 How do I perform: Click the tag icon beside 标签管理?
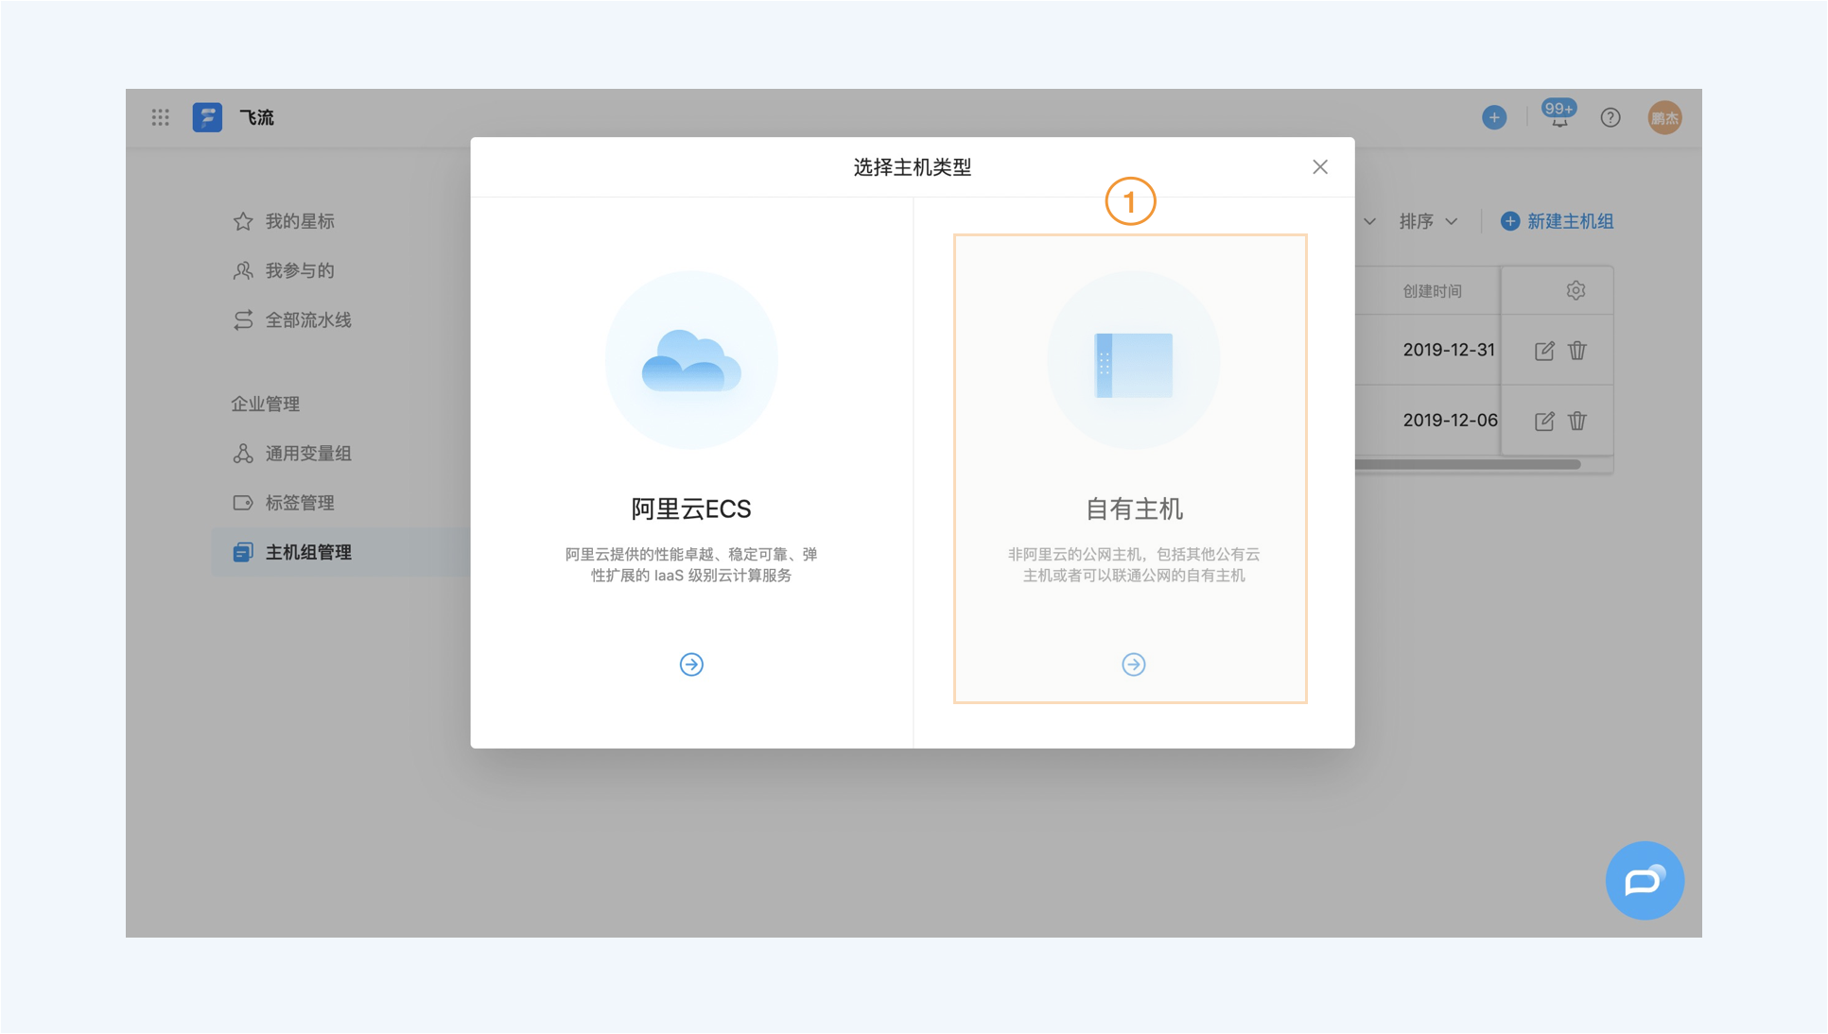pos(243,502)
